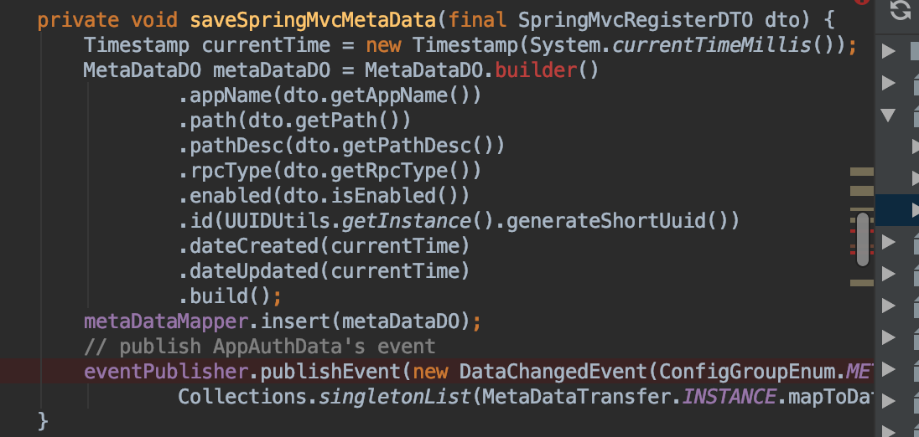Expand the arrow in the highlighted selected row

point(914,210)
